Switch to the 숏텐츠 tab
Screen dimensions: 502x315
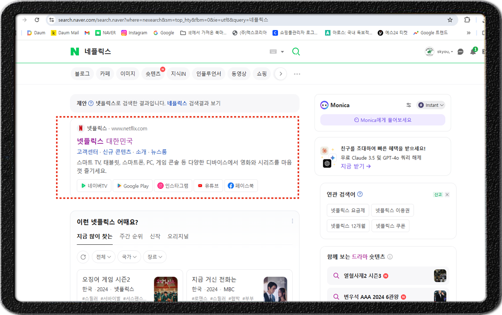[x=153, y=74]
